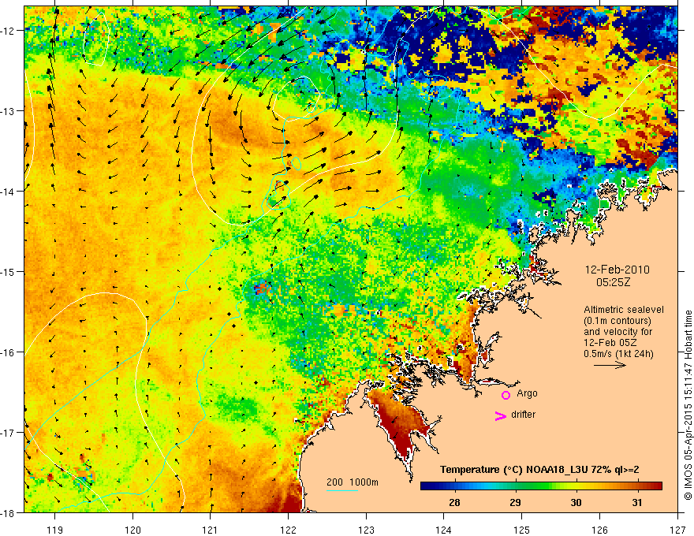The width and height of the screenshot is (694, 536).
Task: Click the '30' color bar label
Action: [576, 502]
